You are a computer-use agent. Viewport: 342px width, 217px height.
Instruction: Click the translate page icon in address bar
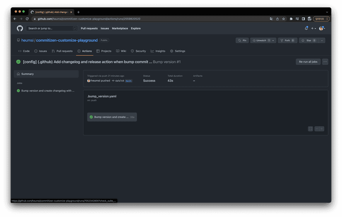pos(271,19)
